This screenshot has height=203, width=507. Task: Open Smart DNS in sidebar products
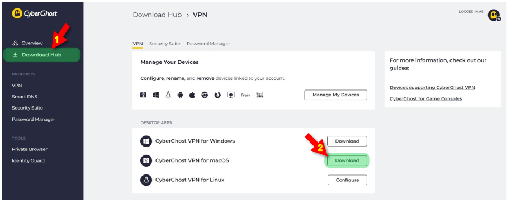point(25,97)
